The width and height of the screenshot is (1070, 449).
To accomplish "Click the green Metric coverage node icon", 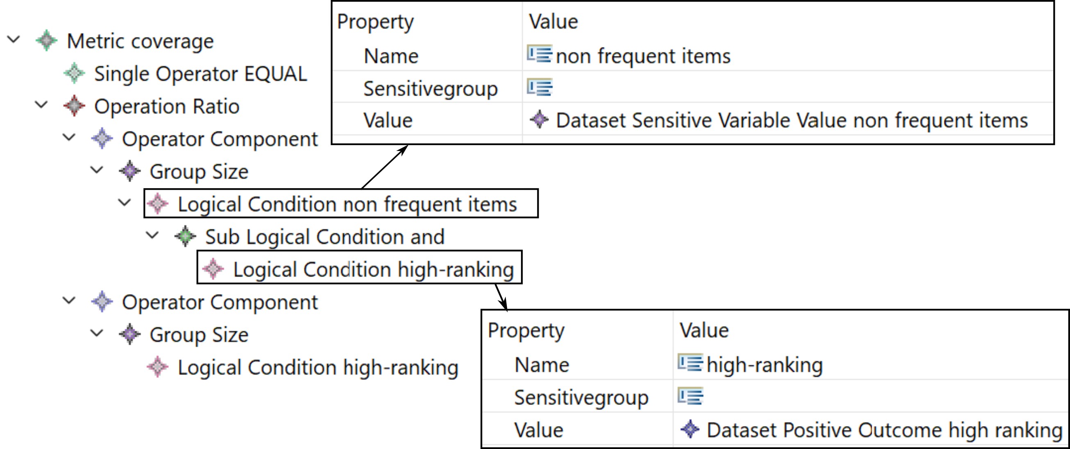I will pos(47,40).
